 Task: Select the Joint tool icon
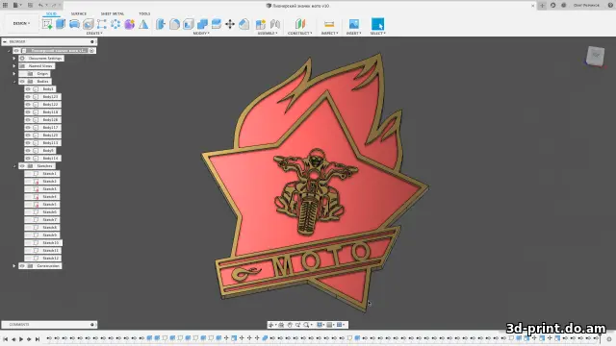pyautogui.click(x=275, y=24)
